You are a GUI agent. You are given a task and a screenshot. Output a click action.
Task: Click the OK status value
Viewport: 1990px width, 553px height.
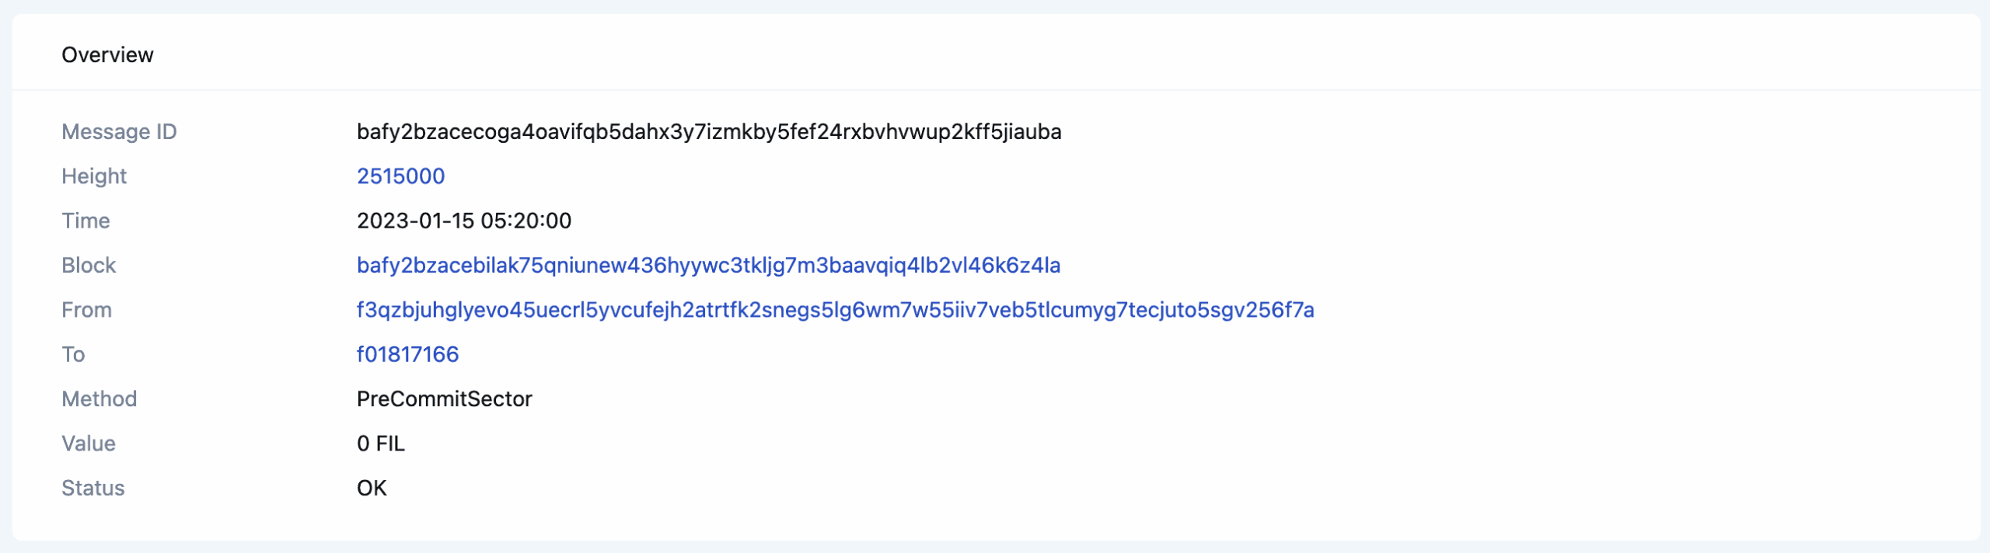372,488
